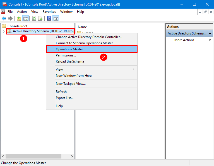The height and width of the screenshot is (166, 214).
Task: Open the Action menu
Action: click(x=22, y=12)
